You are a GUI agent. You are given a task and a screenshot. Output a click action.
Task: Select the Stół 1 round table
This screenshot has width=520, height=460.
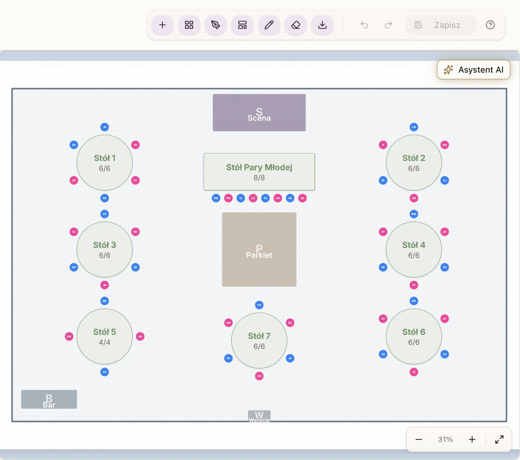tap(105, 163)
